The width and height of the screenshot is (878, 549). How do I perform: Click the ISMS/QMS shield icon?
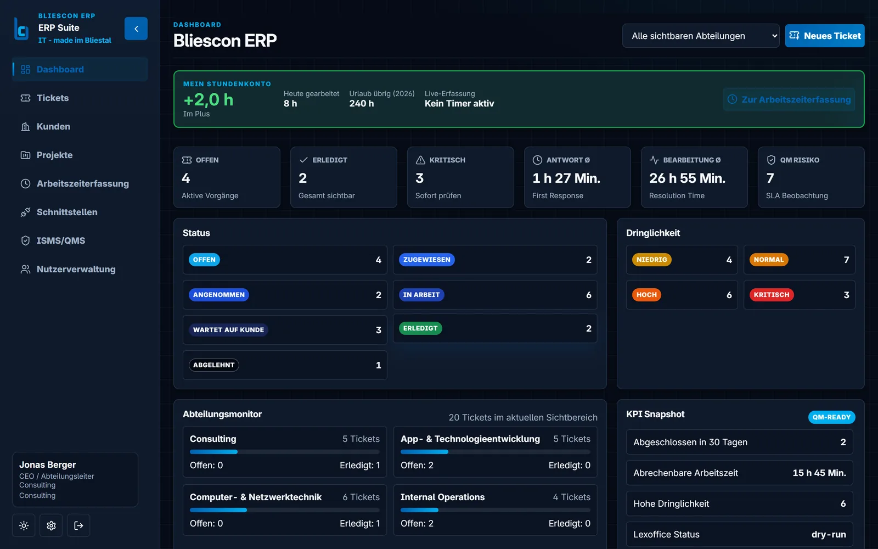(x=25, y=240)
